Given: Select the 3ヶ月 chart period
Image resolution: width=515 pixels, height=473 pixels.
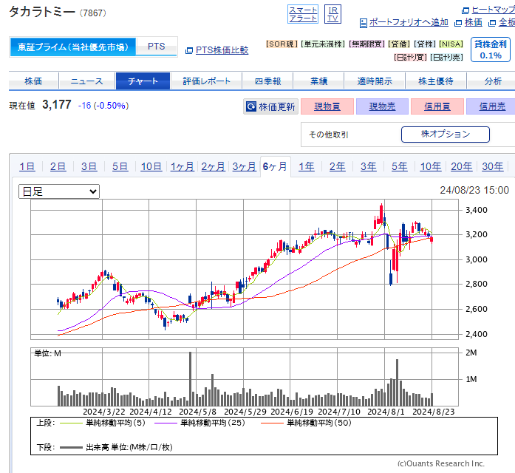Looking at the screenshot, I should 244,166.
